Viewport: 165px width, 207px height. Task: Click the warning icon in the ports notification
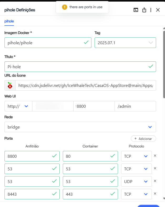click(x=65, y=7)
